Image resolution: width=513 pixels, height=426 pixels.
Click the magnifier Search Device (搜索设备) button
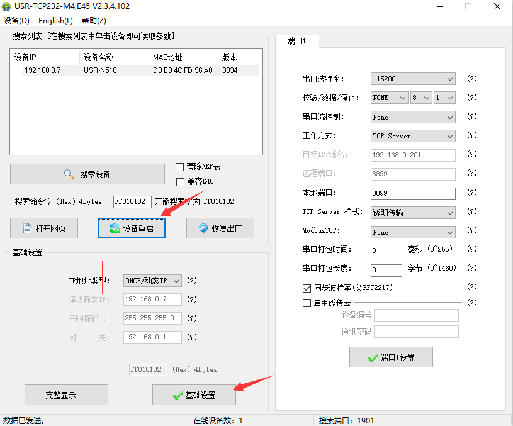[87, 174]
